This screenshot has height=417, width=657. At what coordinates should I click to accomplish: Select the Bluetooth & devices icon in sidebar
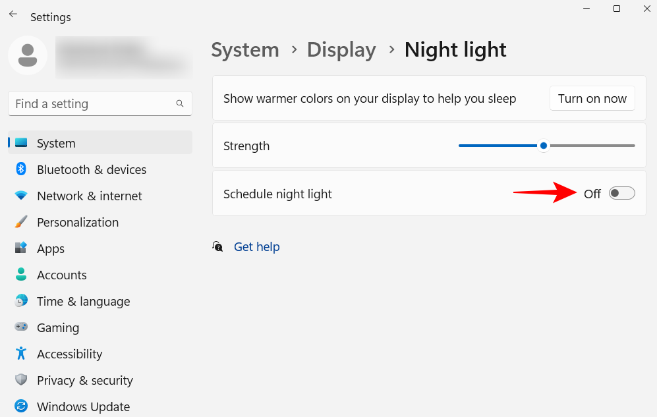[x=20, y=169]
